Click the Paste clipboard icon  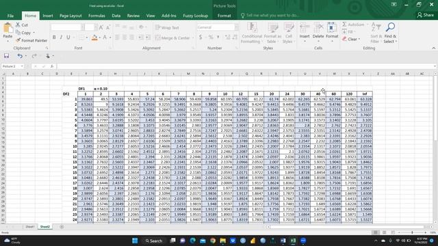point(8,28)
